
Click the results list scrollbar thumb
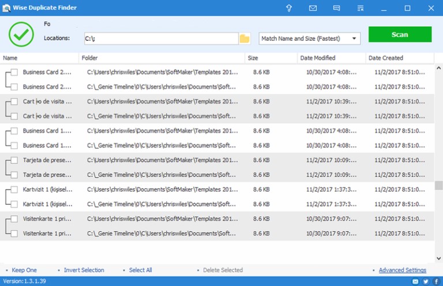pos(439,185)
